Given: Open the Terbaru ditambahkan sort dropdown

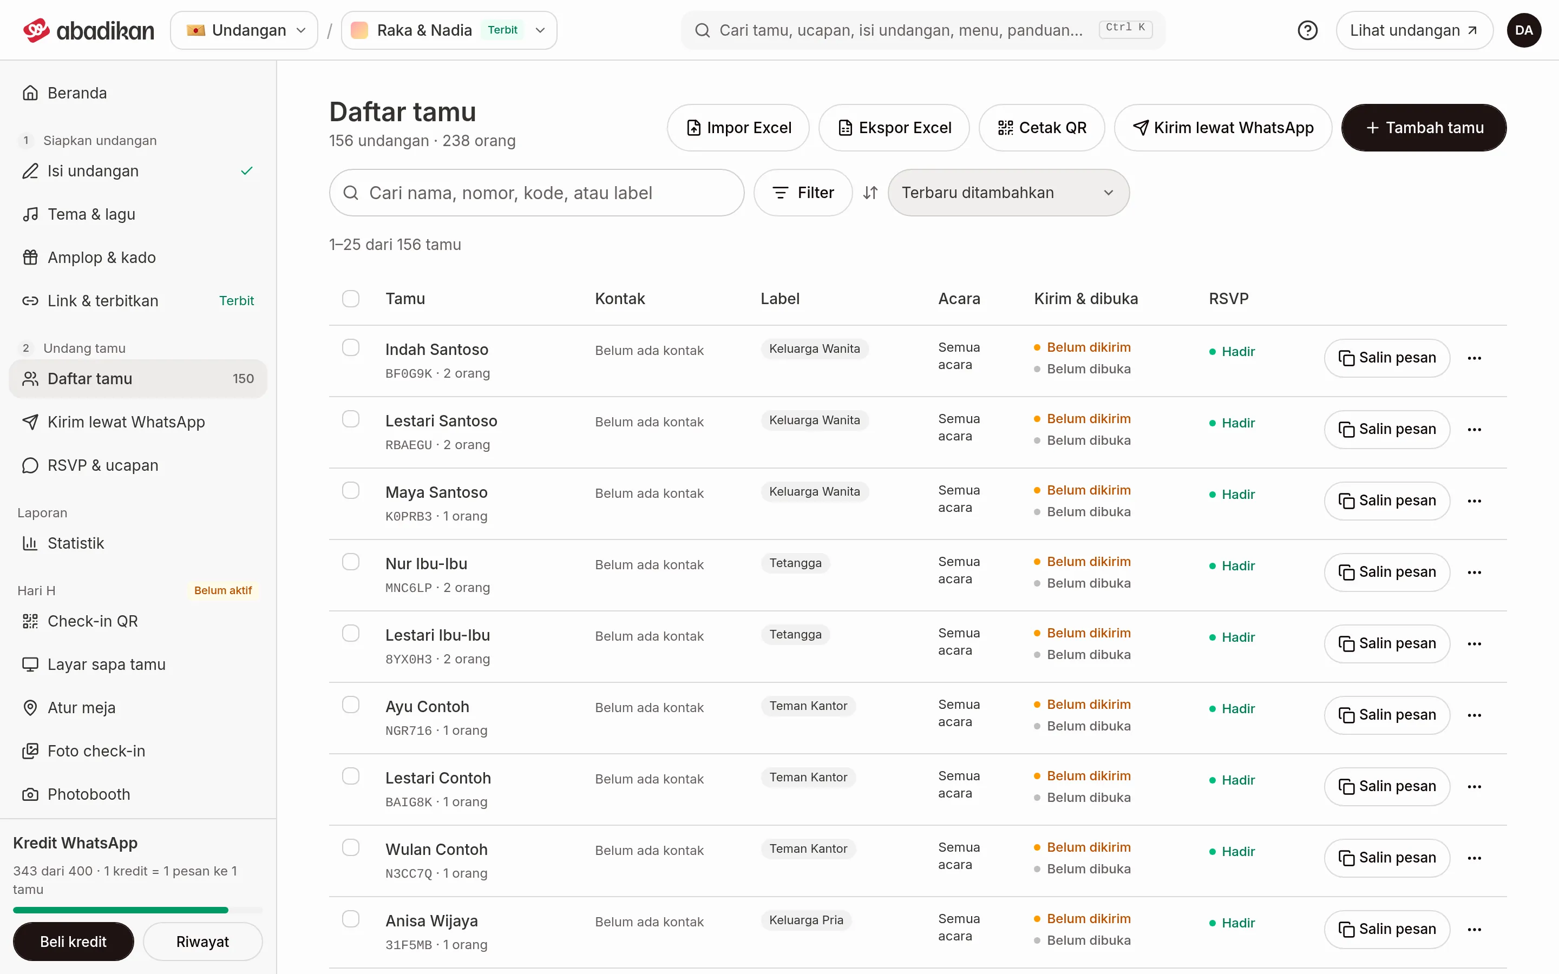Looking at the screenshot, I should (1008, 193).
